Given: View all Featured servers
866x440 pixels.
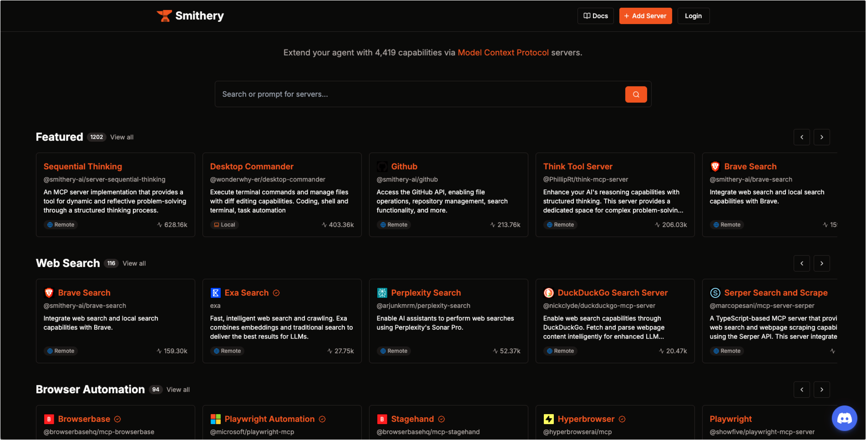Looking at the screenshot, I should [122, 137].
